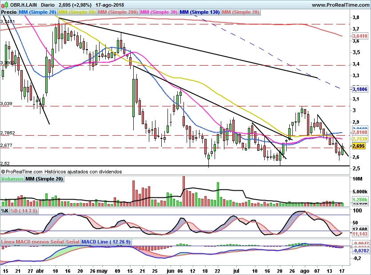This screenshot has height=275, width=371.
Task: Click Linea MACD menos Señal label
Action: click(x=32, y=242)
